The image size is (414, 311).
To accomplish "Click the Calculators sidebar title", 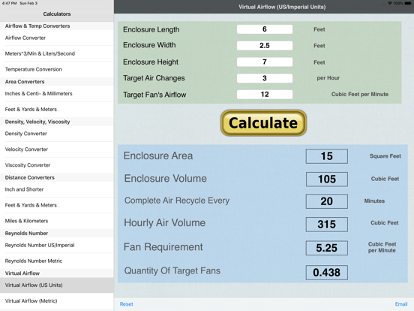I will pos(57,14).
